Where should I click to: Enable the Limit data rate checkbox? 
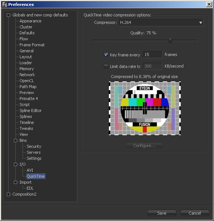[106, 66]
